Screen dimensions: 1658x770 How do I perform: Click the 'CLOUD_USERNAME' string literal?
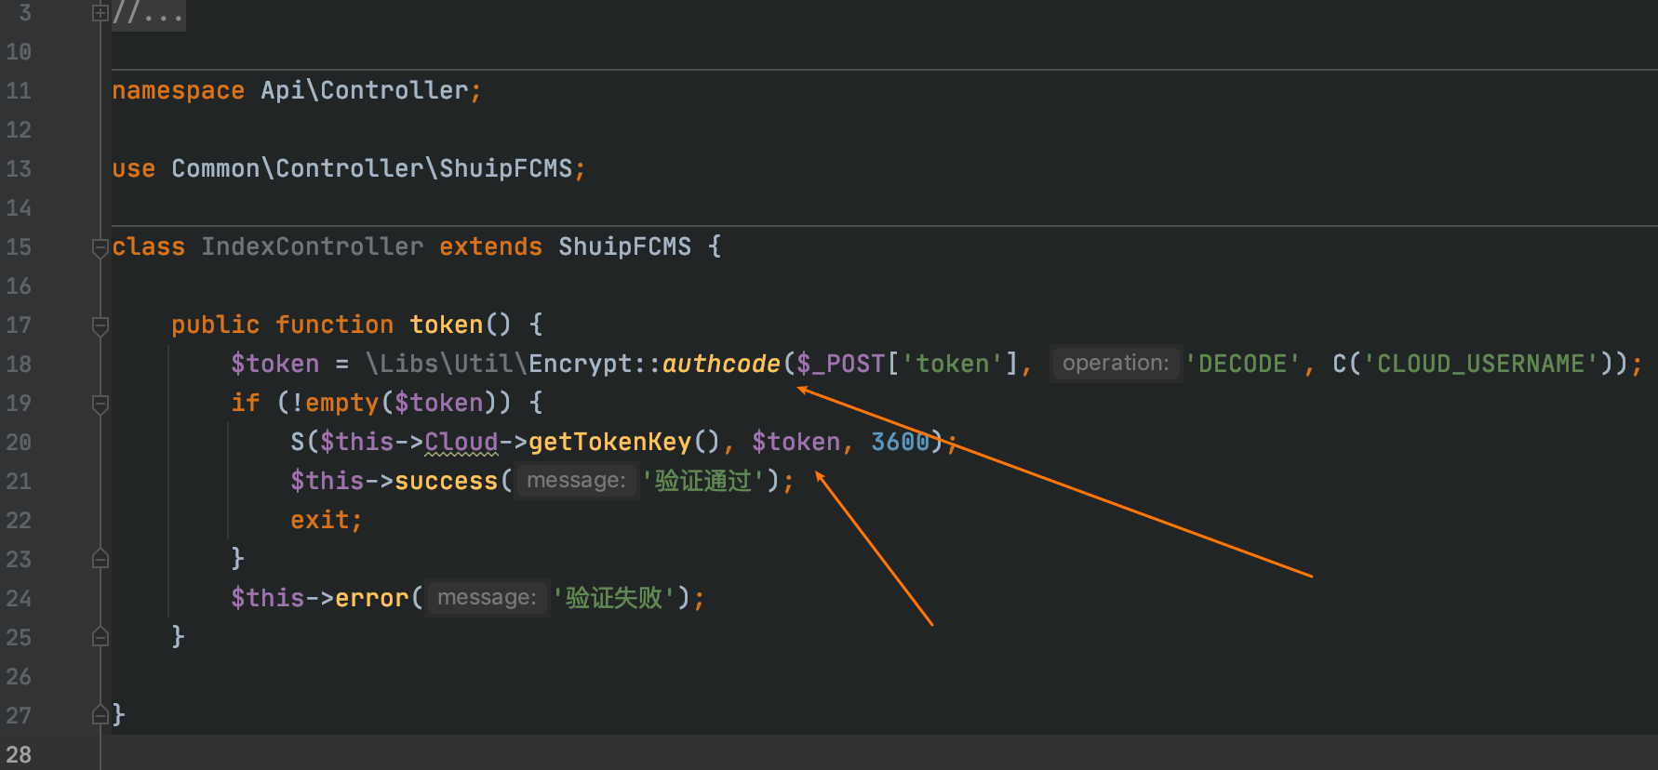1480,364
